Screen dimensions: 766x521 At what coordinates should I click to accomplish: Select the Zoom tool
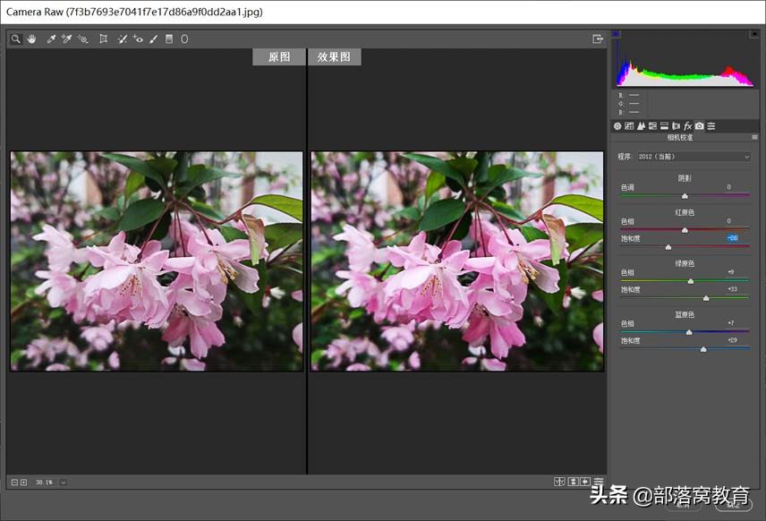pos(15,38)
